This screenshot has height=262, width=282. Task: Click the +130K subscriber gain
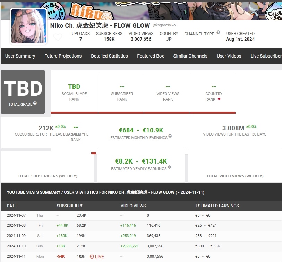[62, 236]
